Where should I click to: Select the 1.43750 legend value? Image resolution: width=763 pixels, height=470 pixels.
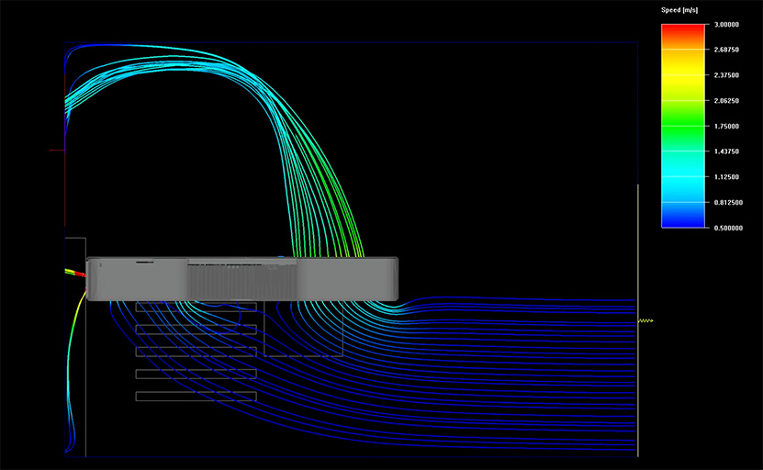[726, 151]
